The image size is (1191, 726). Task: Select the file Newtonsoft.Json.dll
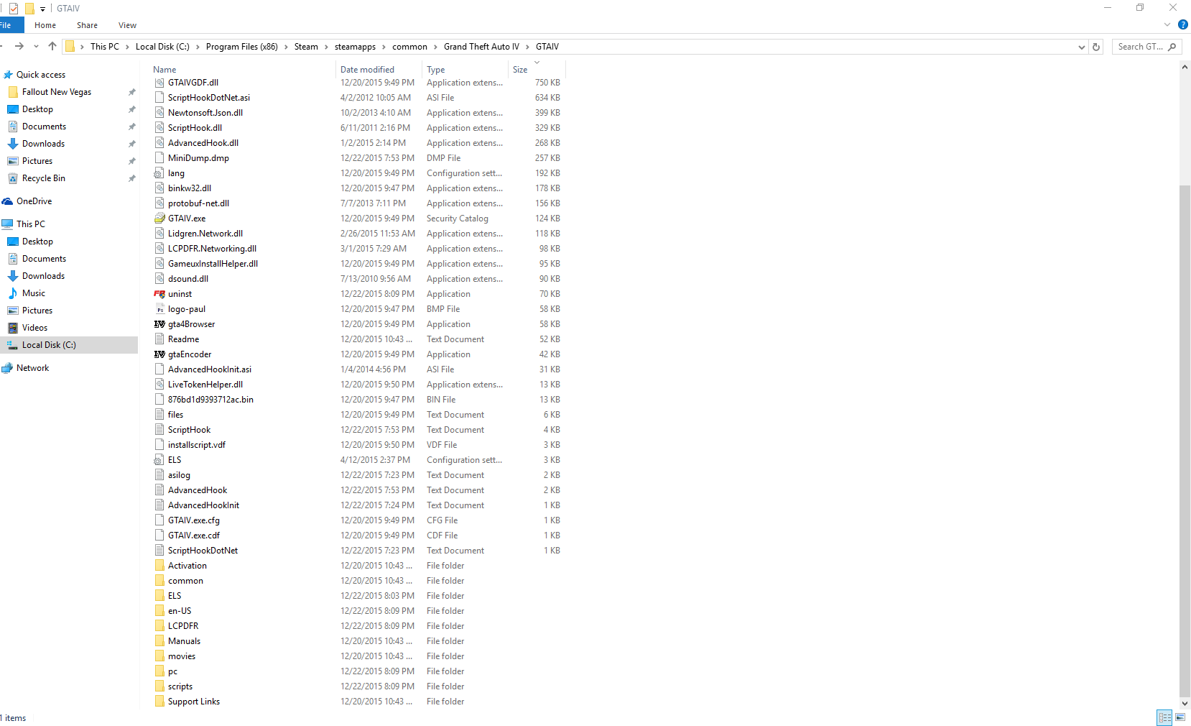[x=205, y=113]
